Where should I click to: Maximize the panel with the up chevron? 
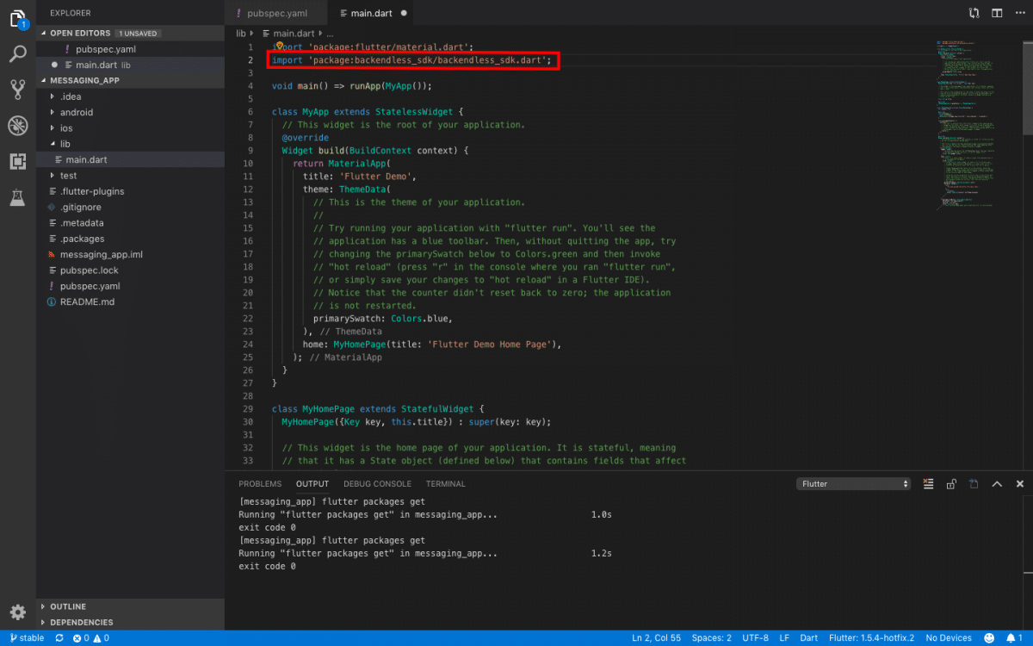(x=997, y=484)
